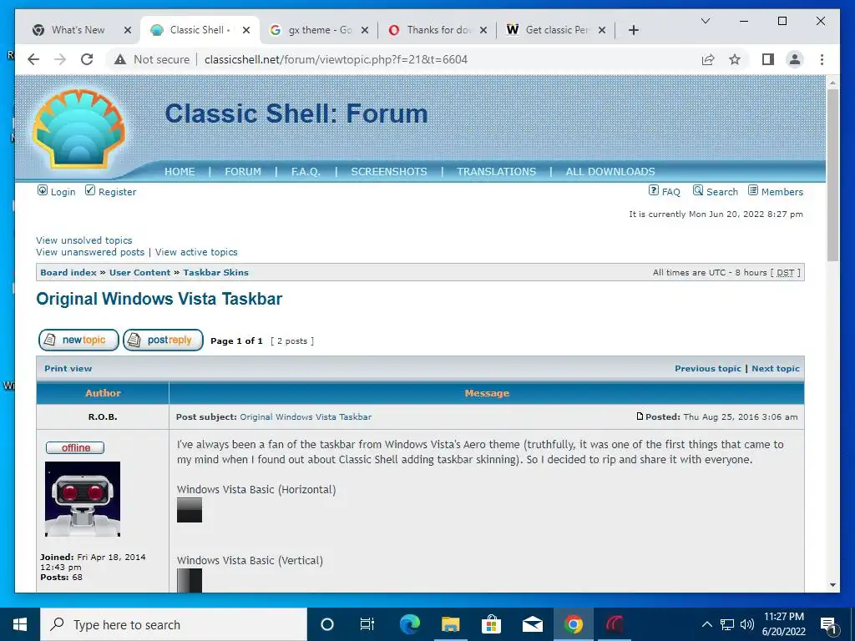Image resolution: width=855 pixels, height=641 pixels.
Task: Click the Original Windows Vista Taskbar heading
Action: coord(159,299)
